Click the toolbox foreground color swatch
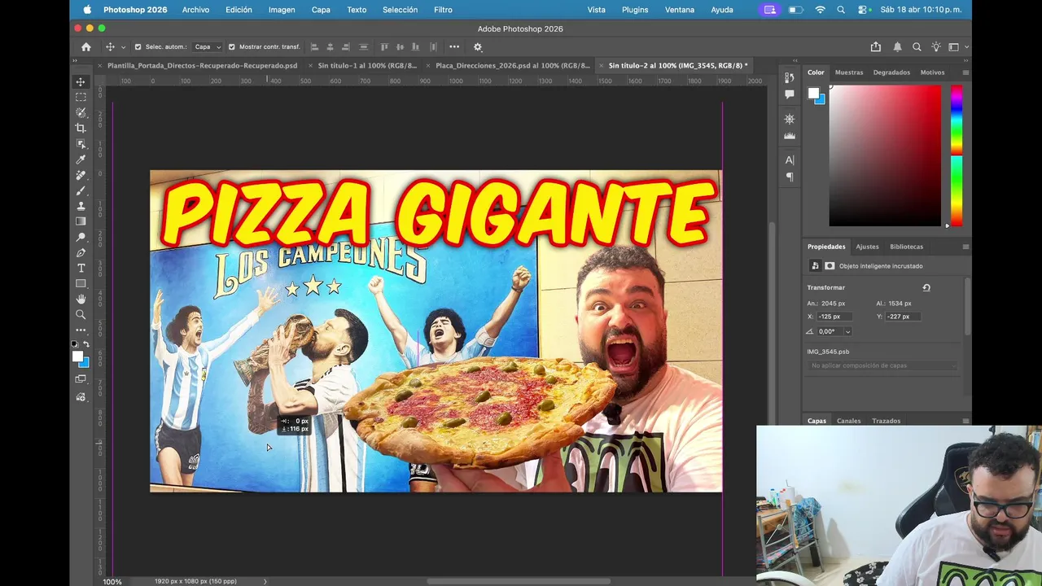Image resolution: width=1042 pixels, height=586 pixels. 77,356
